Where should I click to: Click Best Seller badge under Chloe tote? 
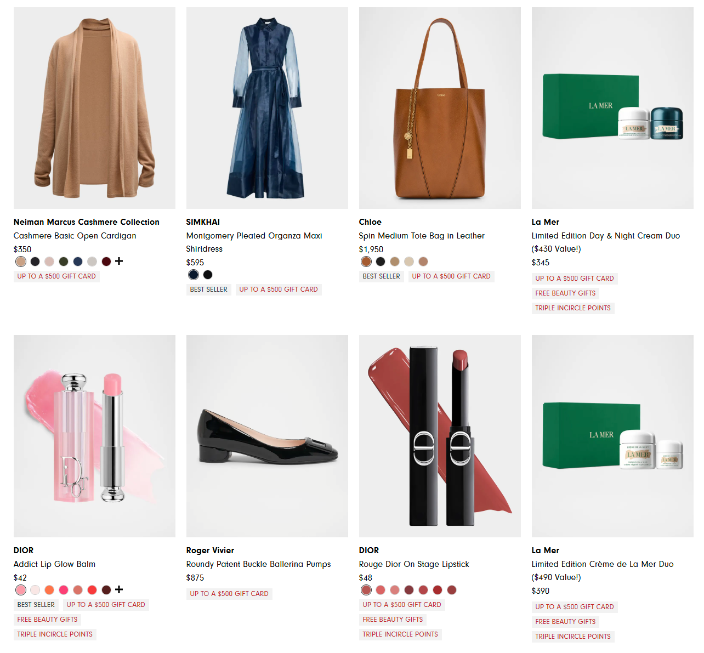[381, 276]
